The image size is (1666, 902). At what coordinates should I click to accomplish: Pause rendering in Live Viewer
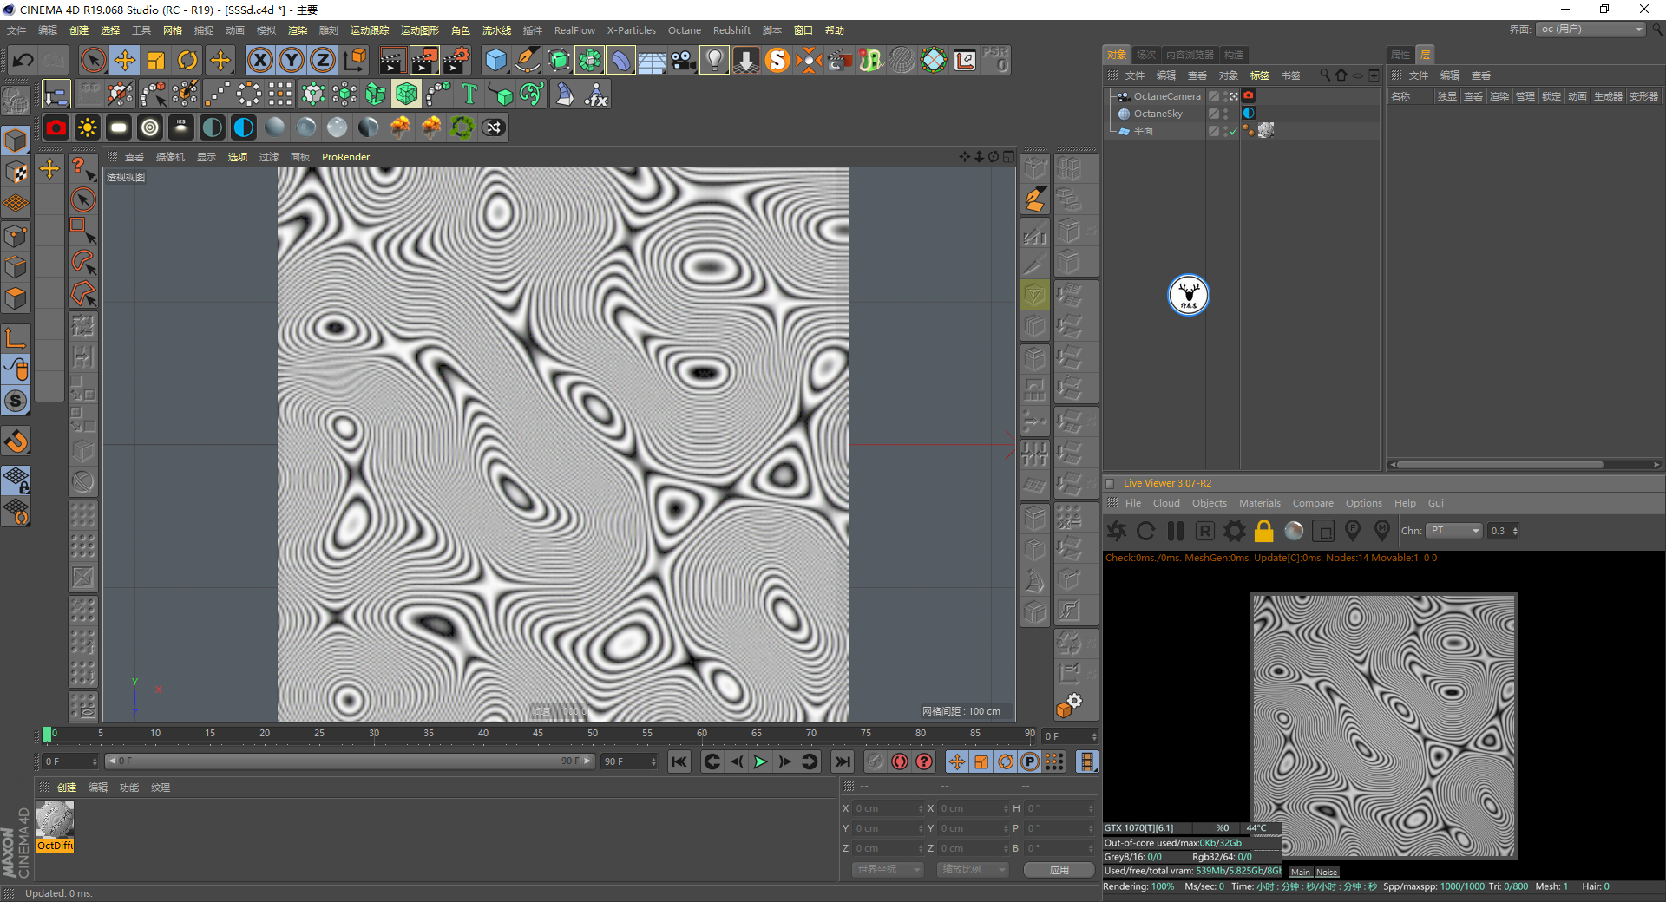click(1176, 531)
